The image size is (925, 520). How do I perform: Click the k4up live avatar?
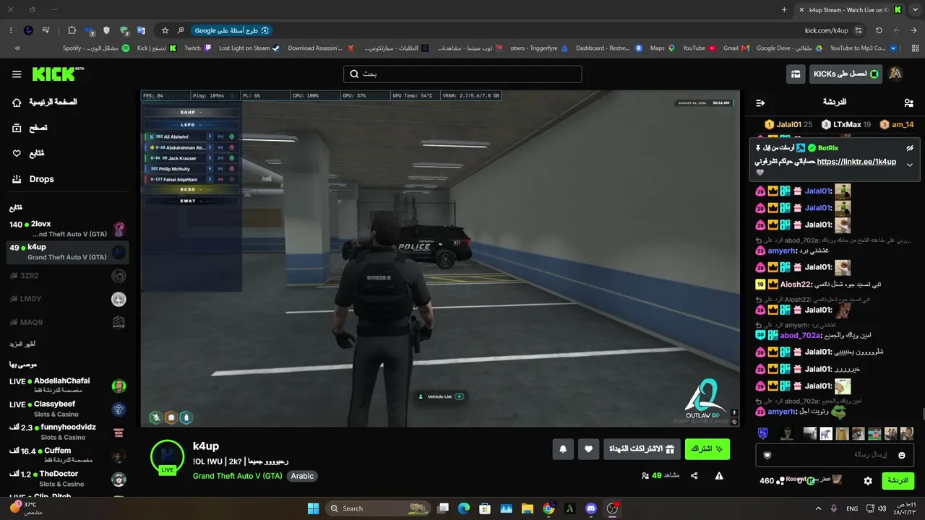pyautogui.click(x=168, y=456)
